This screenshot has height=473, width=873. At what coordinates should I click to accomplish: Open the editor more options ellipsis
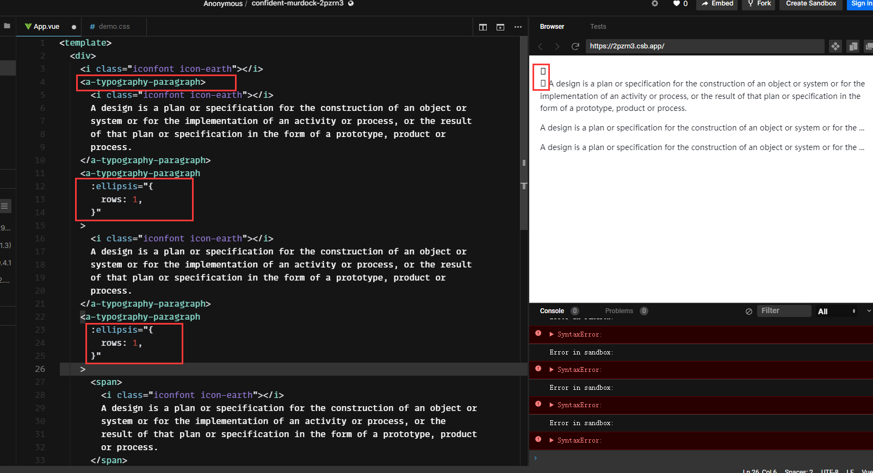(518, 27)
